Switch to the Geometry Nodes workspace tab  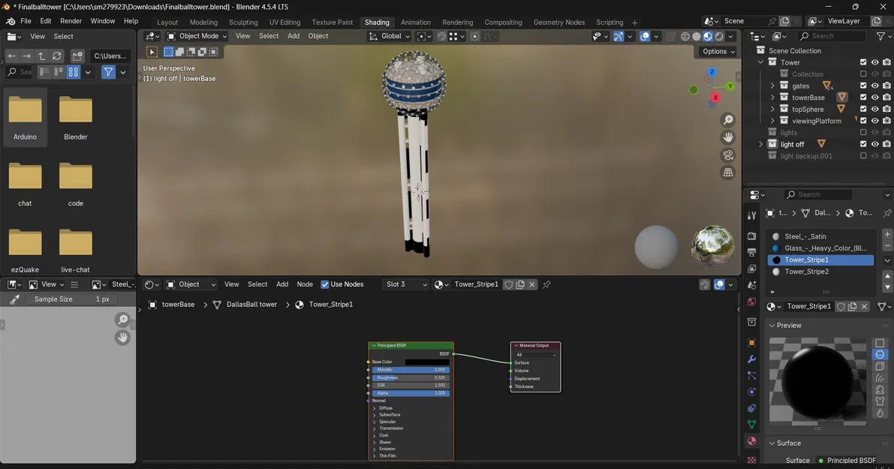coord(558,23)
